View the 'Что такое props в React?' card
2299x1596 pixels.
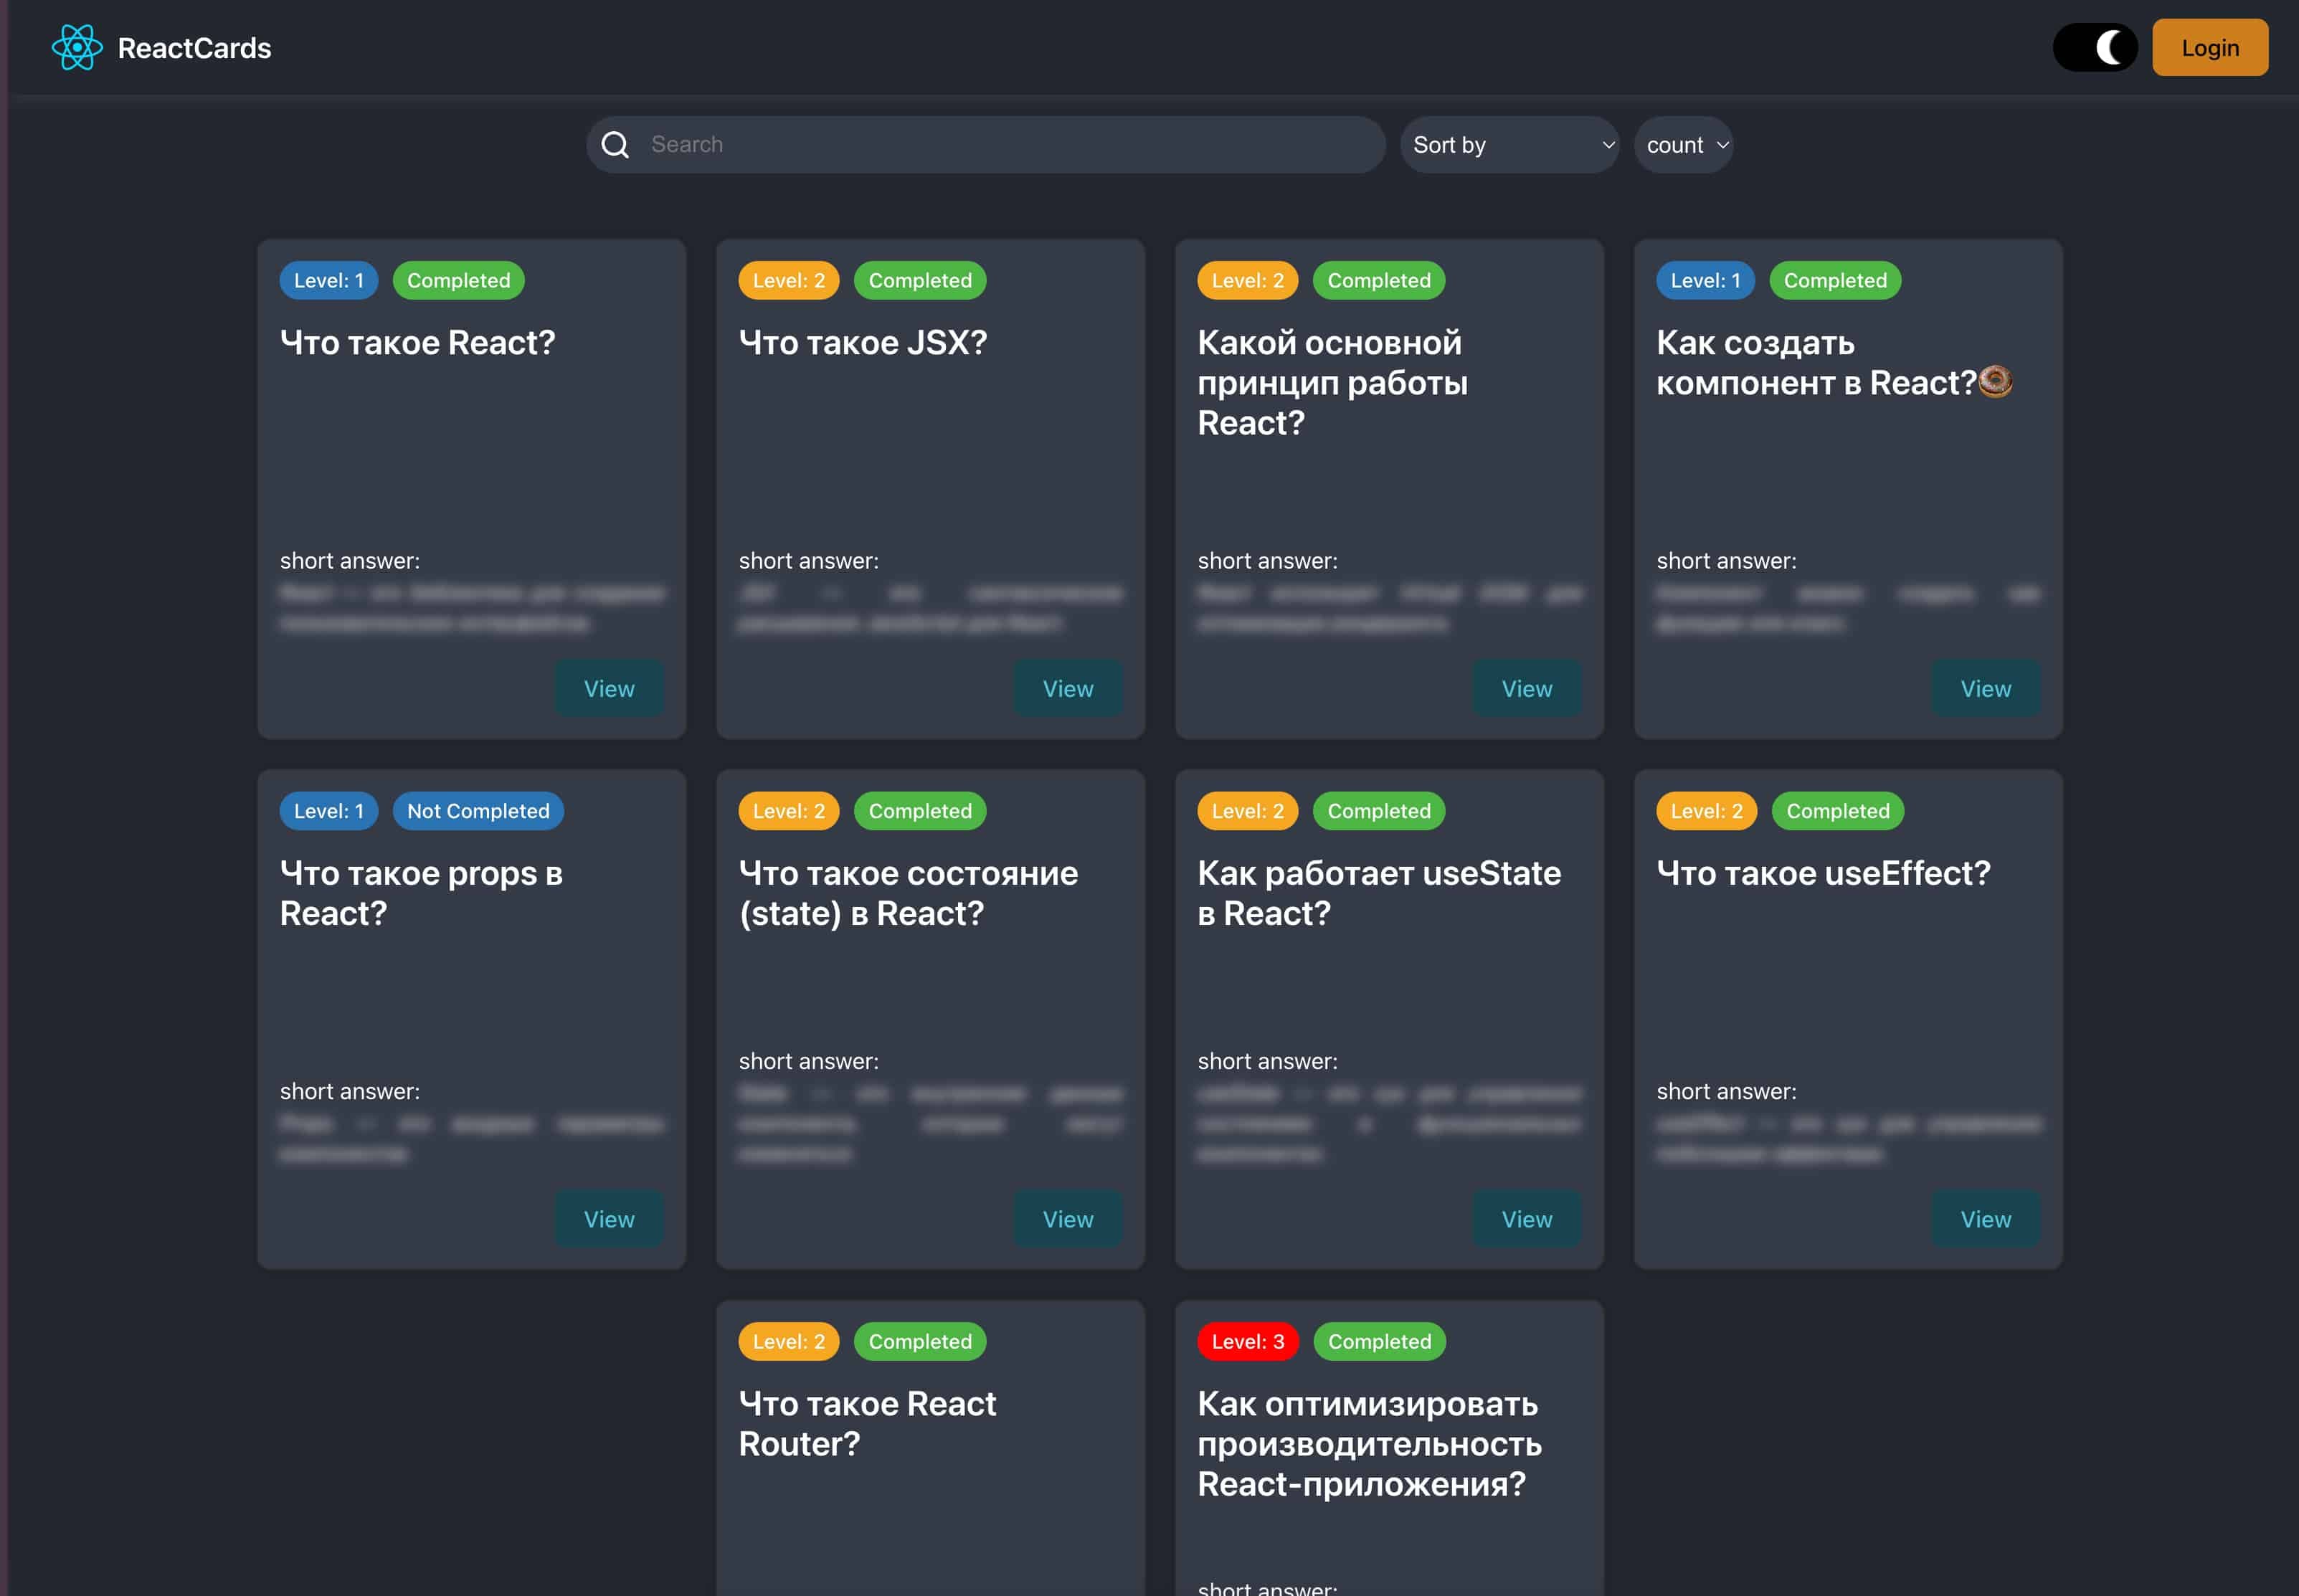click(x=608, y=1219)
